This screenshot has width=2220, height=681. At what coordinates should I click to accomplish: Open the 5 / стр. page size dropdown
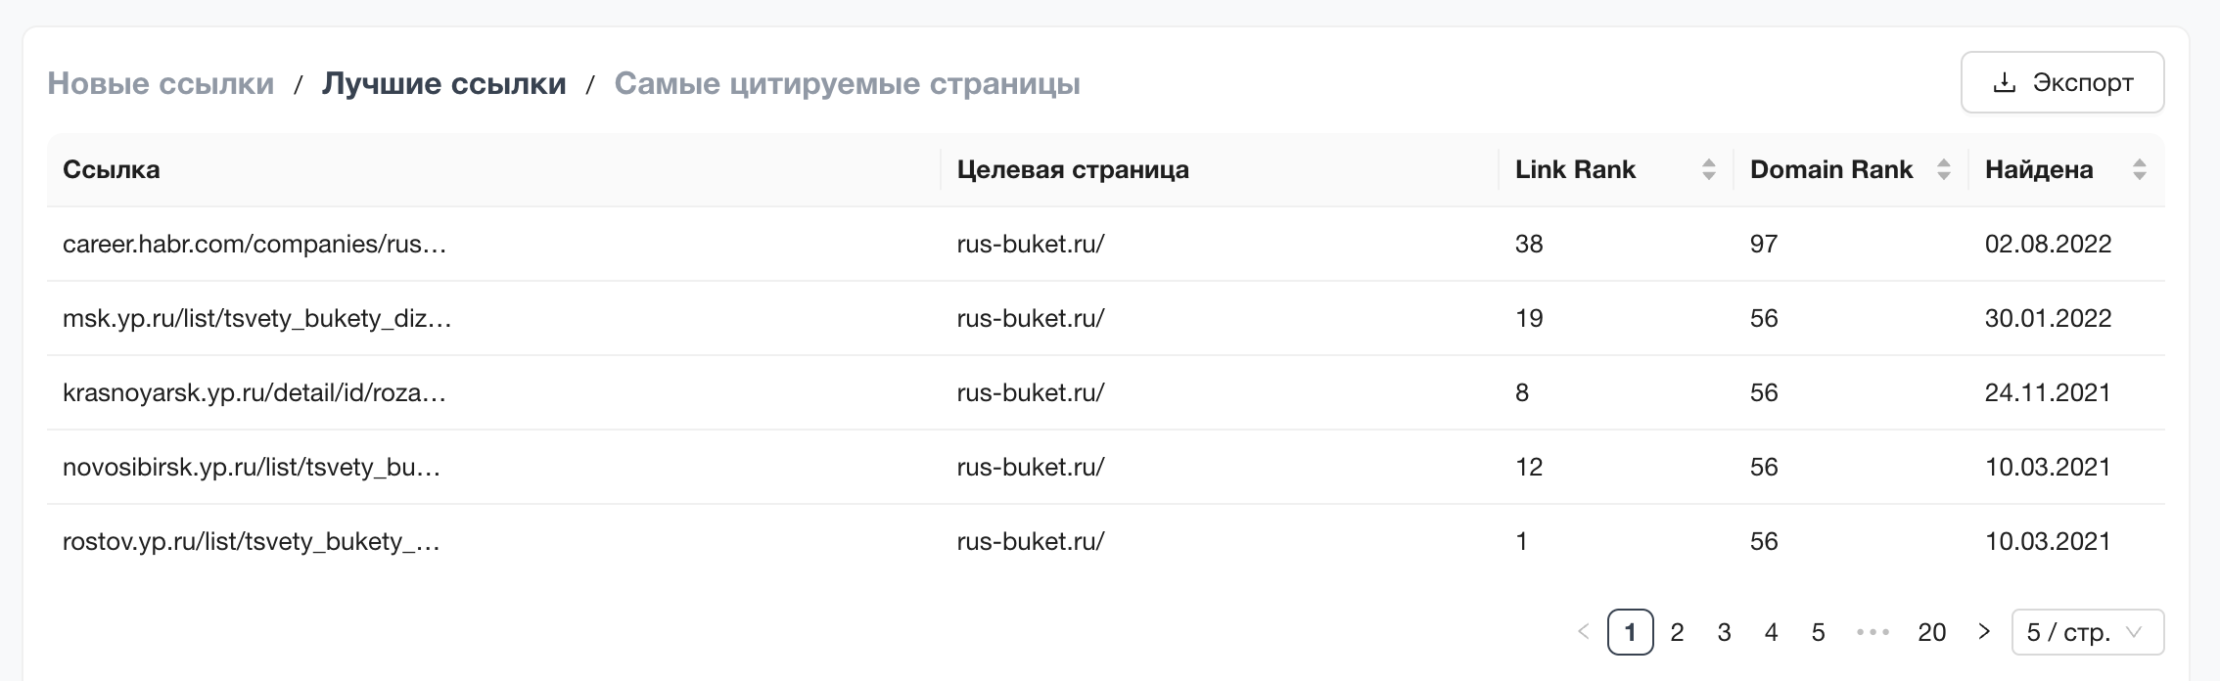pos(2087,632)
